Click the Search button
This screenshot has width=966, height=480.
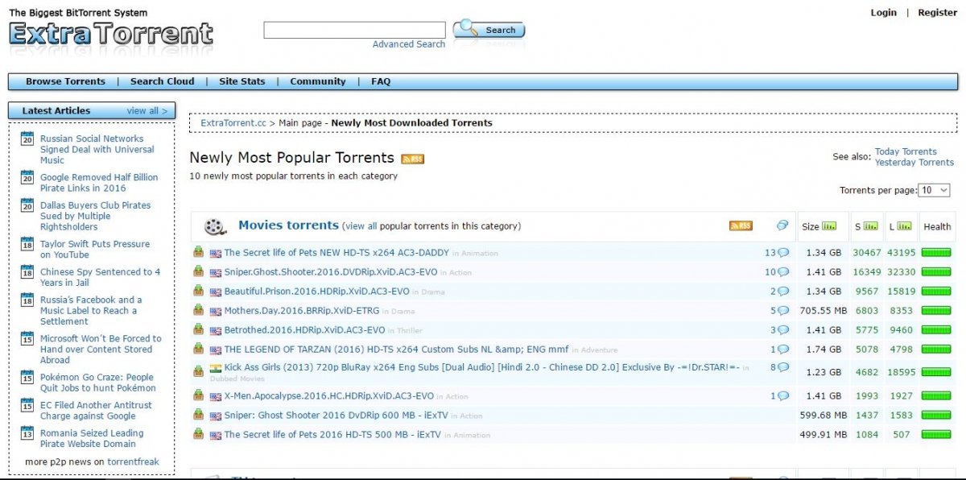[x=489, y=30]
